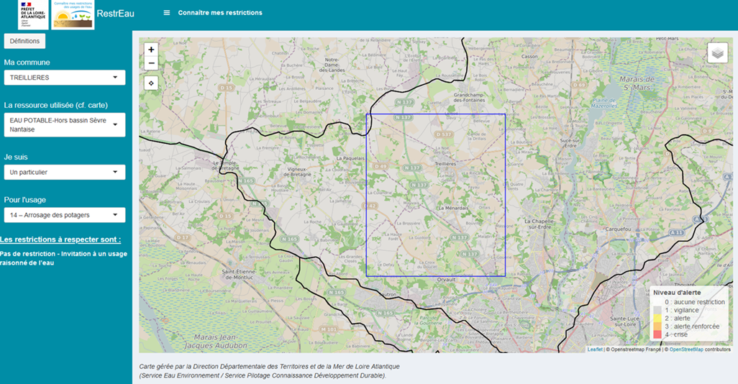Click 'Les restrictions à respecter sont' heading

tap(60, 239)
